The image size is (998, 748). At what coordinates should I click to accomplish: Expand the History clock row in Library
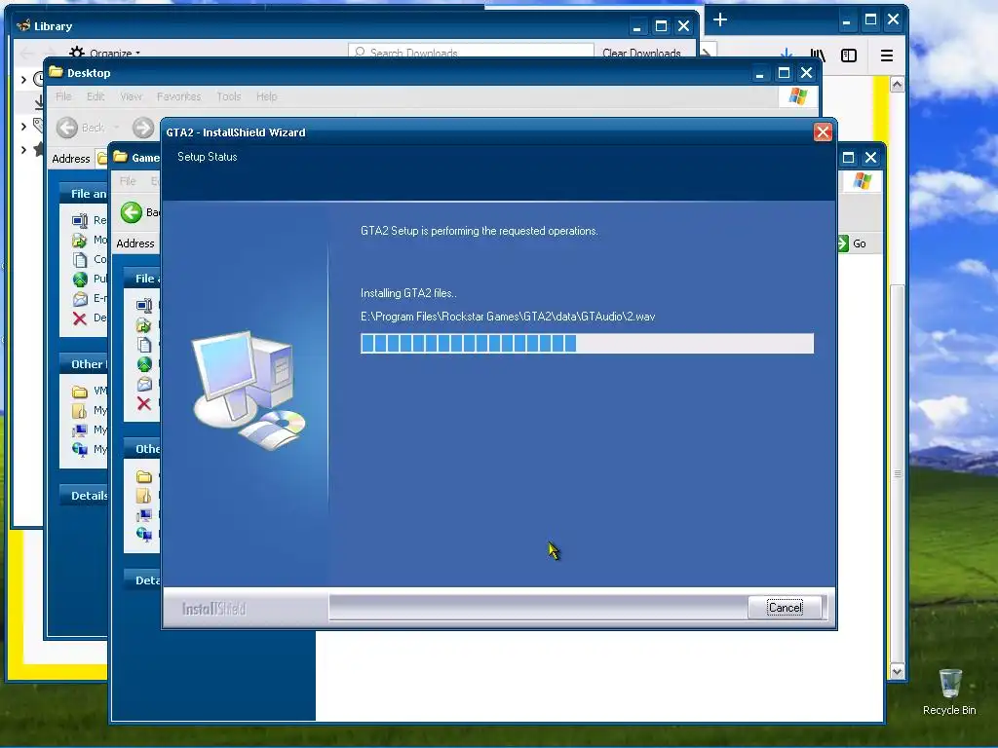[x=23, y=80]
